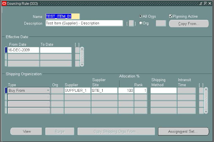Click the Shipping Organization scrollbar thumb
The image size is (214, 142).
point(206,100)
